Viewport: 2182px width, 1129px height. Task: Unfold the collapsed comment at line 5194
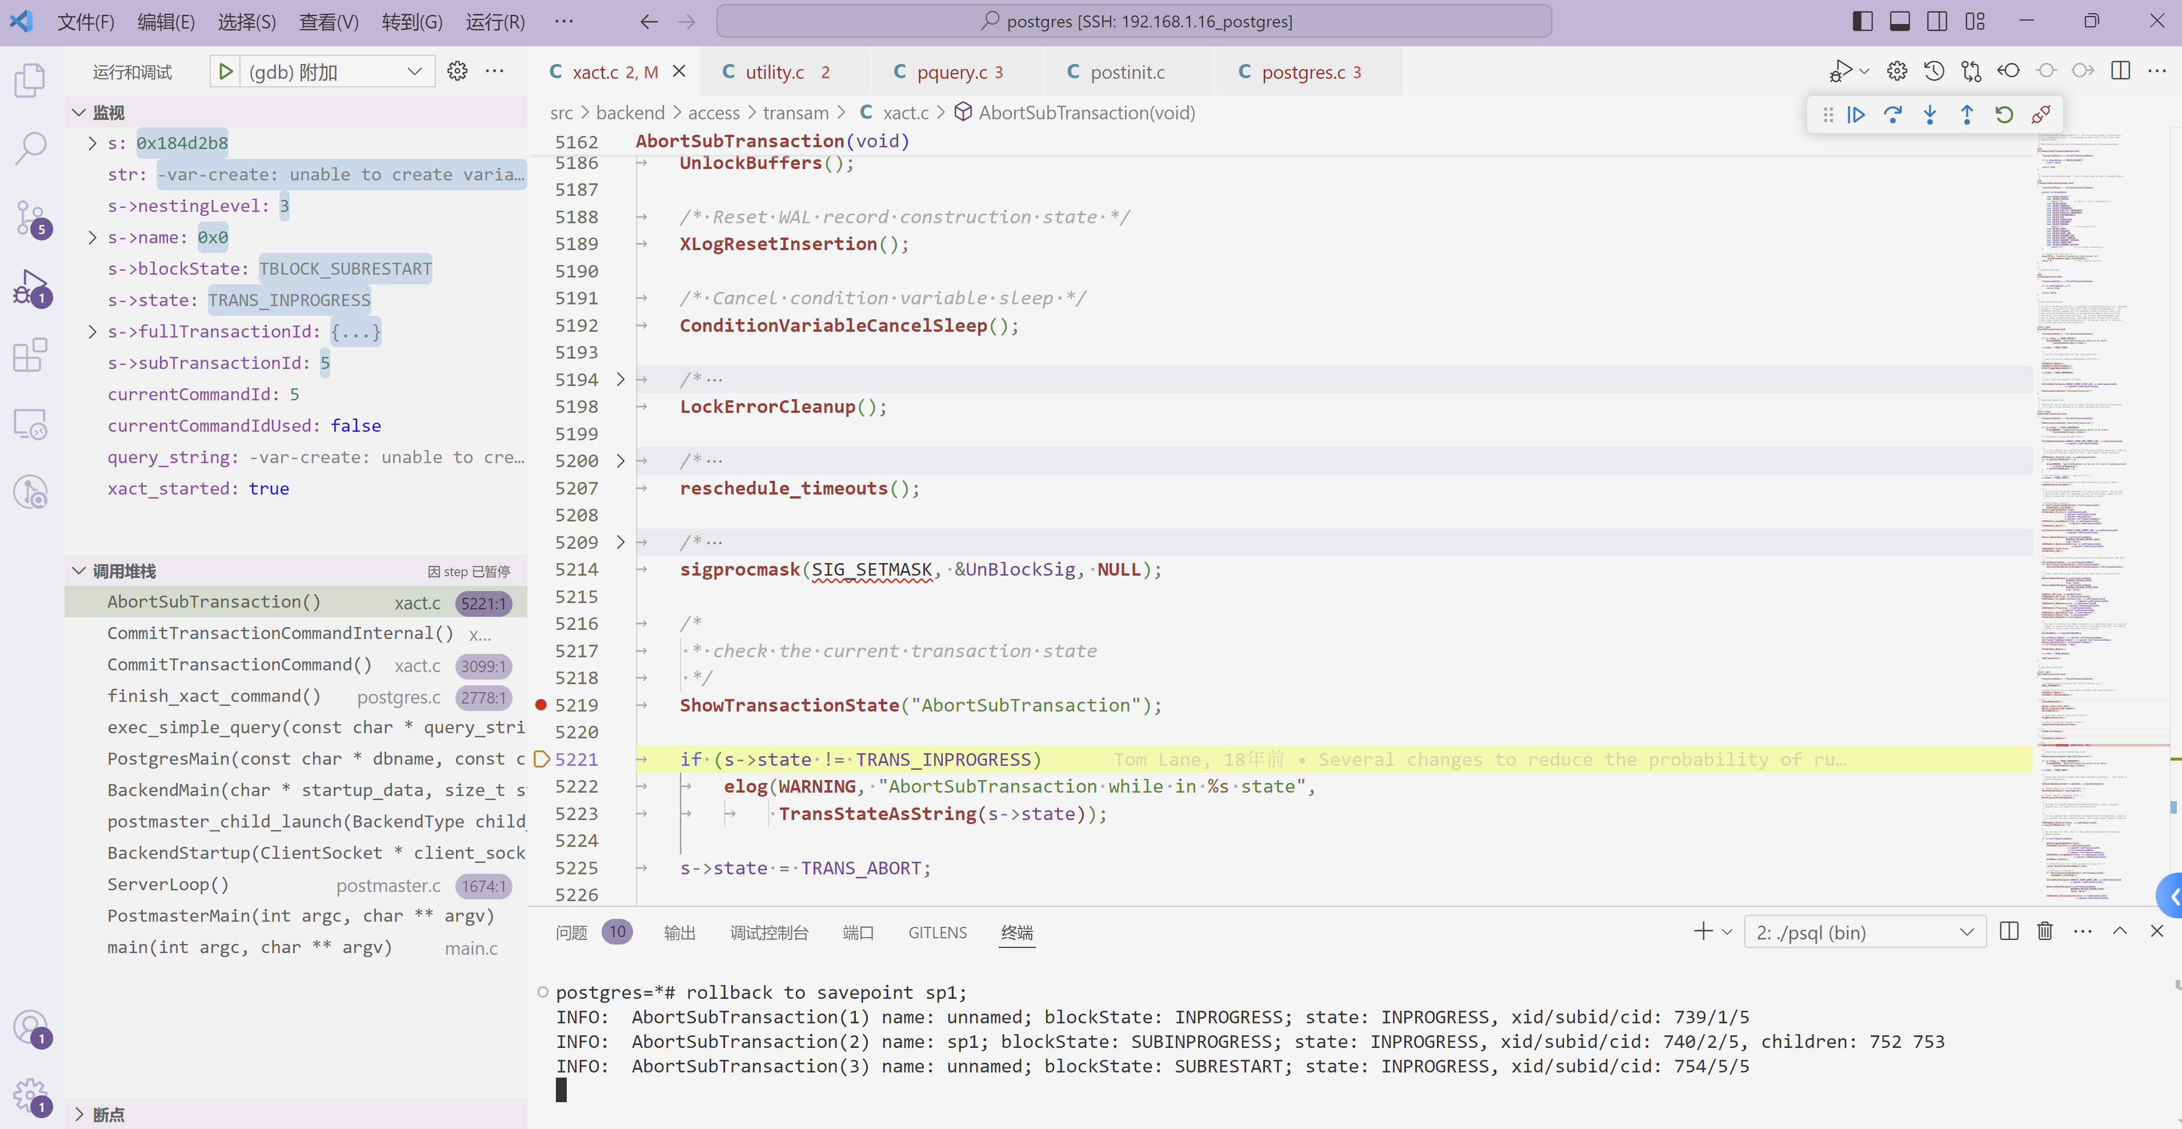pyautogui.click(x=620, y=379)
